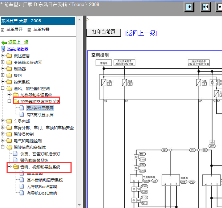Click the double-arrow panel split icon
The width and height of the screenshot is (222, 208).
[206, 7]
